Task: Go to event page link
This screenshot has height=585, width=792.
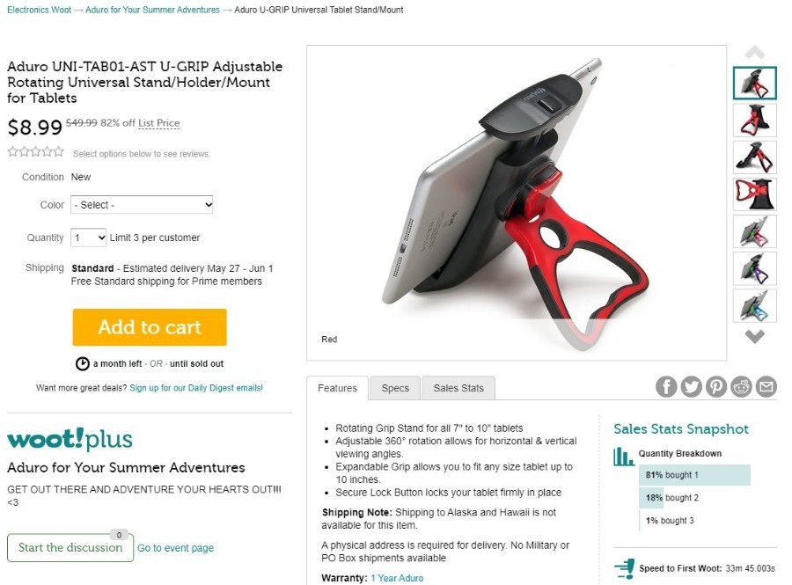Action: [175, 548]
